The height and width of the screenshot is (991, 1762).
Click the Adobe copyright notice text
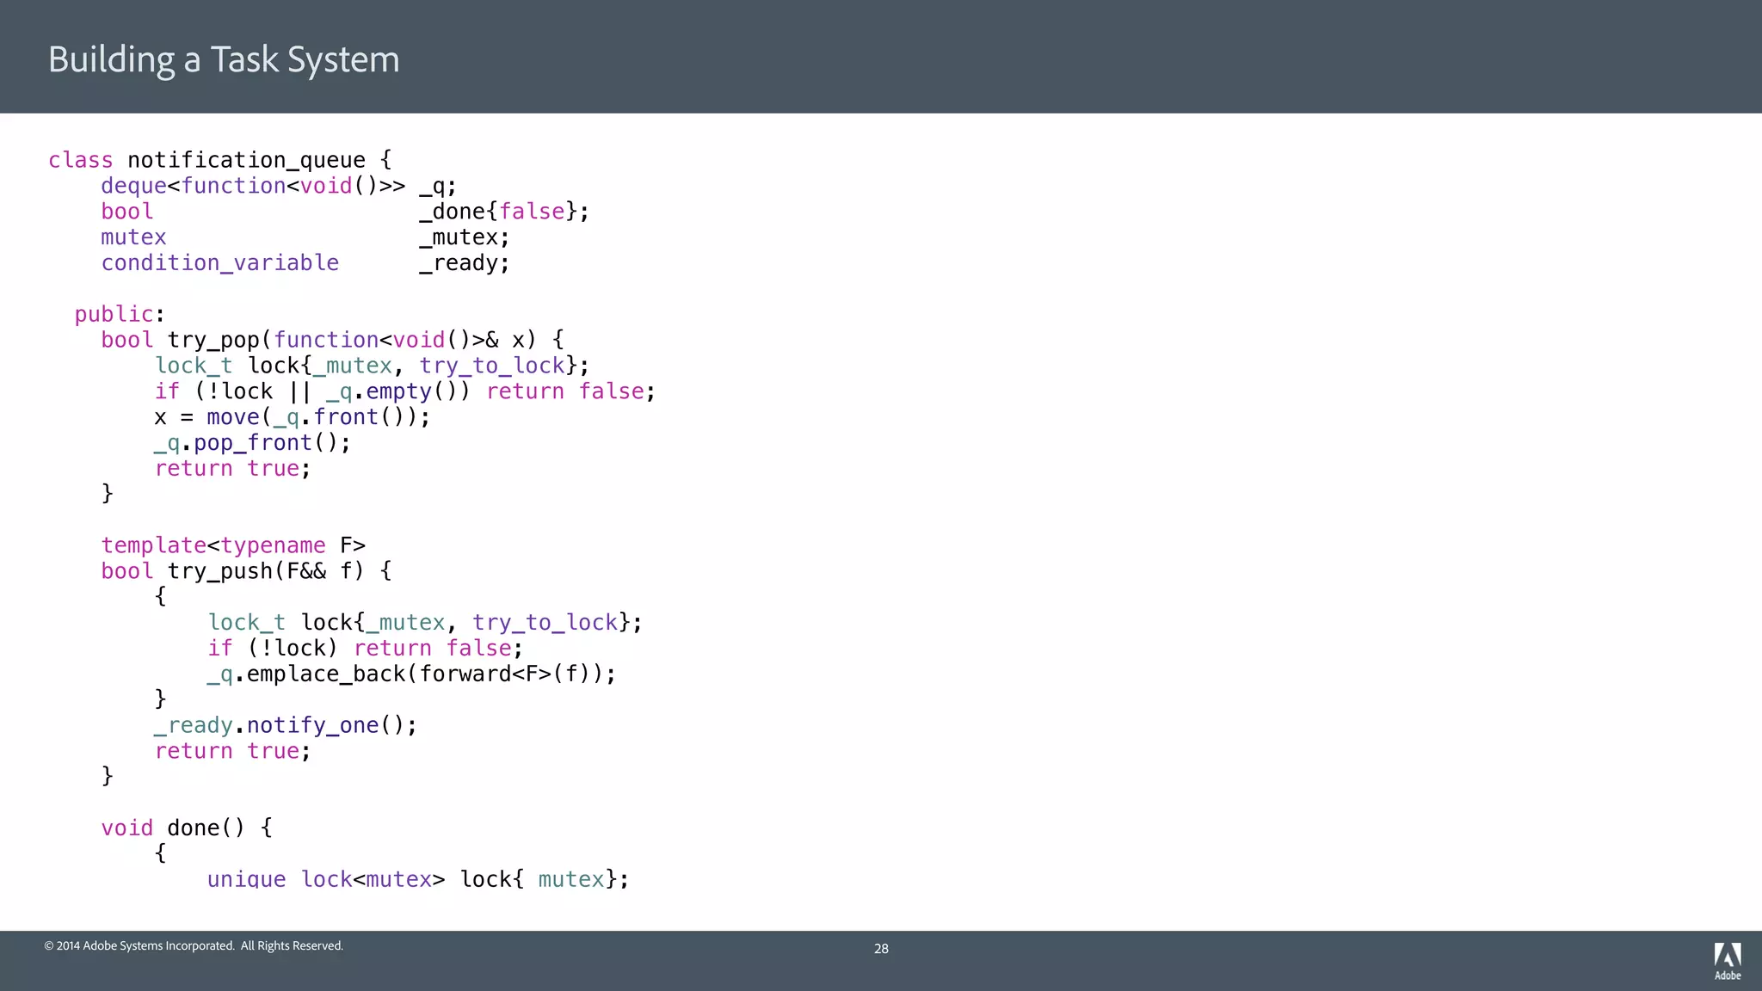coord(194,945)
